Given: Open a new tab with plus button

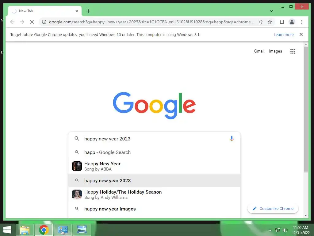Looking at the screenshot, I should point(88,11).
